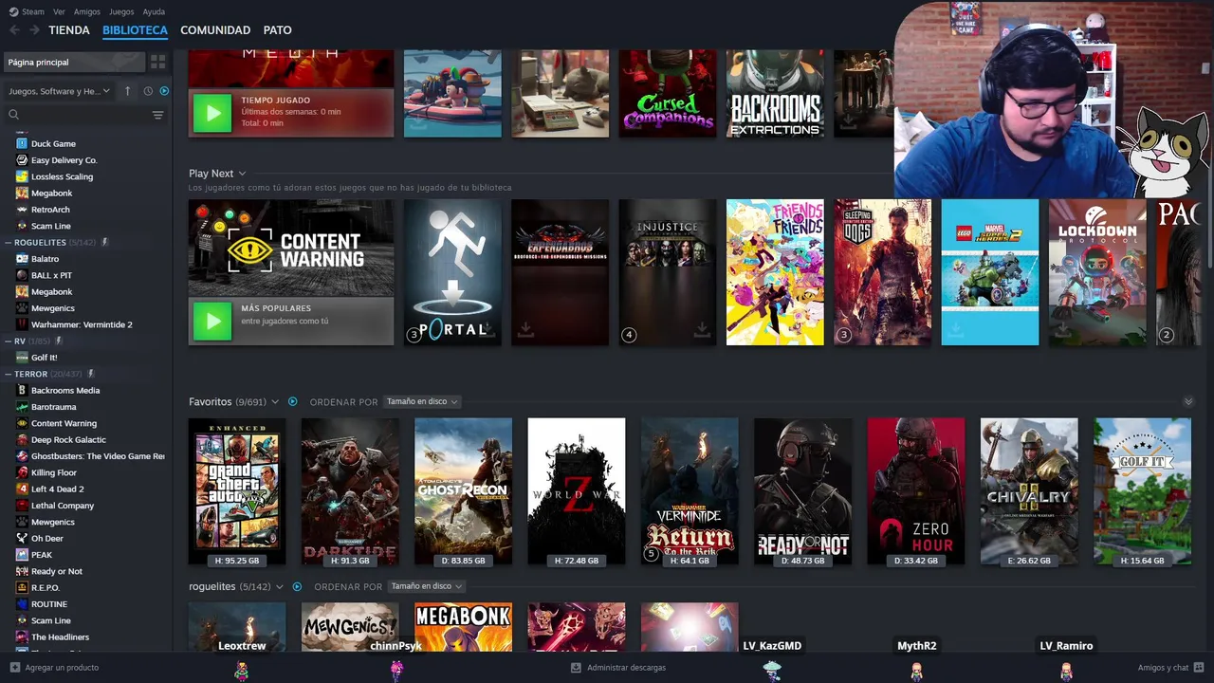Click into the library search field

click(x=79, y=115)
